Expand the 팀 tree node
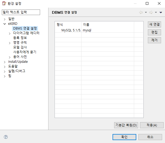The width and height of the screenshot is (165, 143). click(x=5, y=76)
